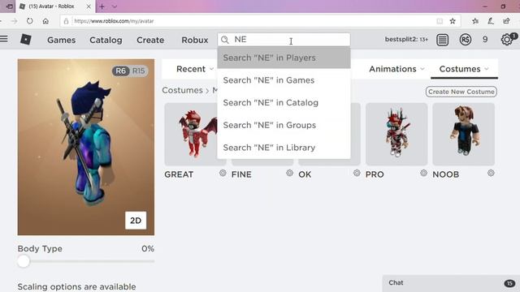Open the favorites hub icon
The image size is (520, 292).
(475, 21)
